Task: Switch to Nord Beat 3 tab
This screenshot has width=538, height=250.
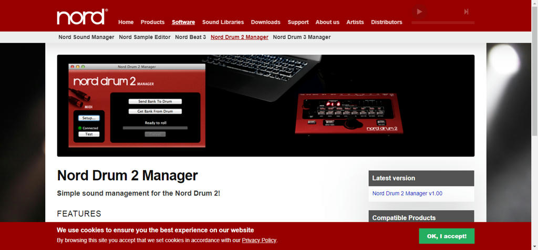Action: pos(190,37)
